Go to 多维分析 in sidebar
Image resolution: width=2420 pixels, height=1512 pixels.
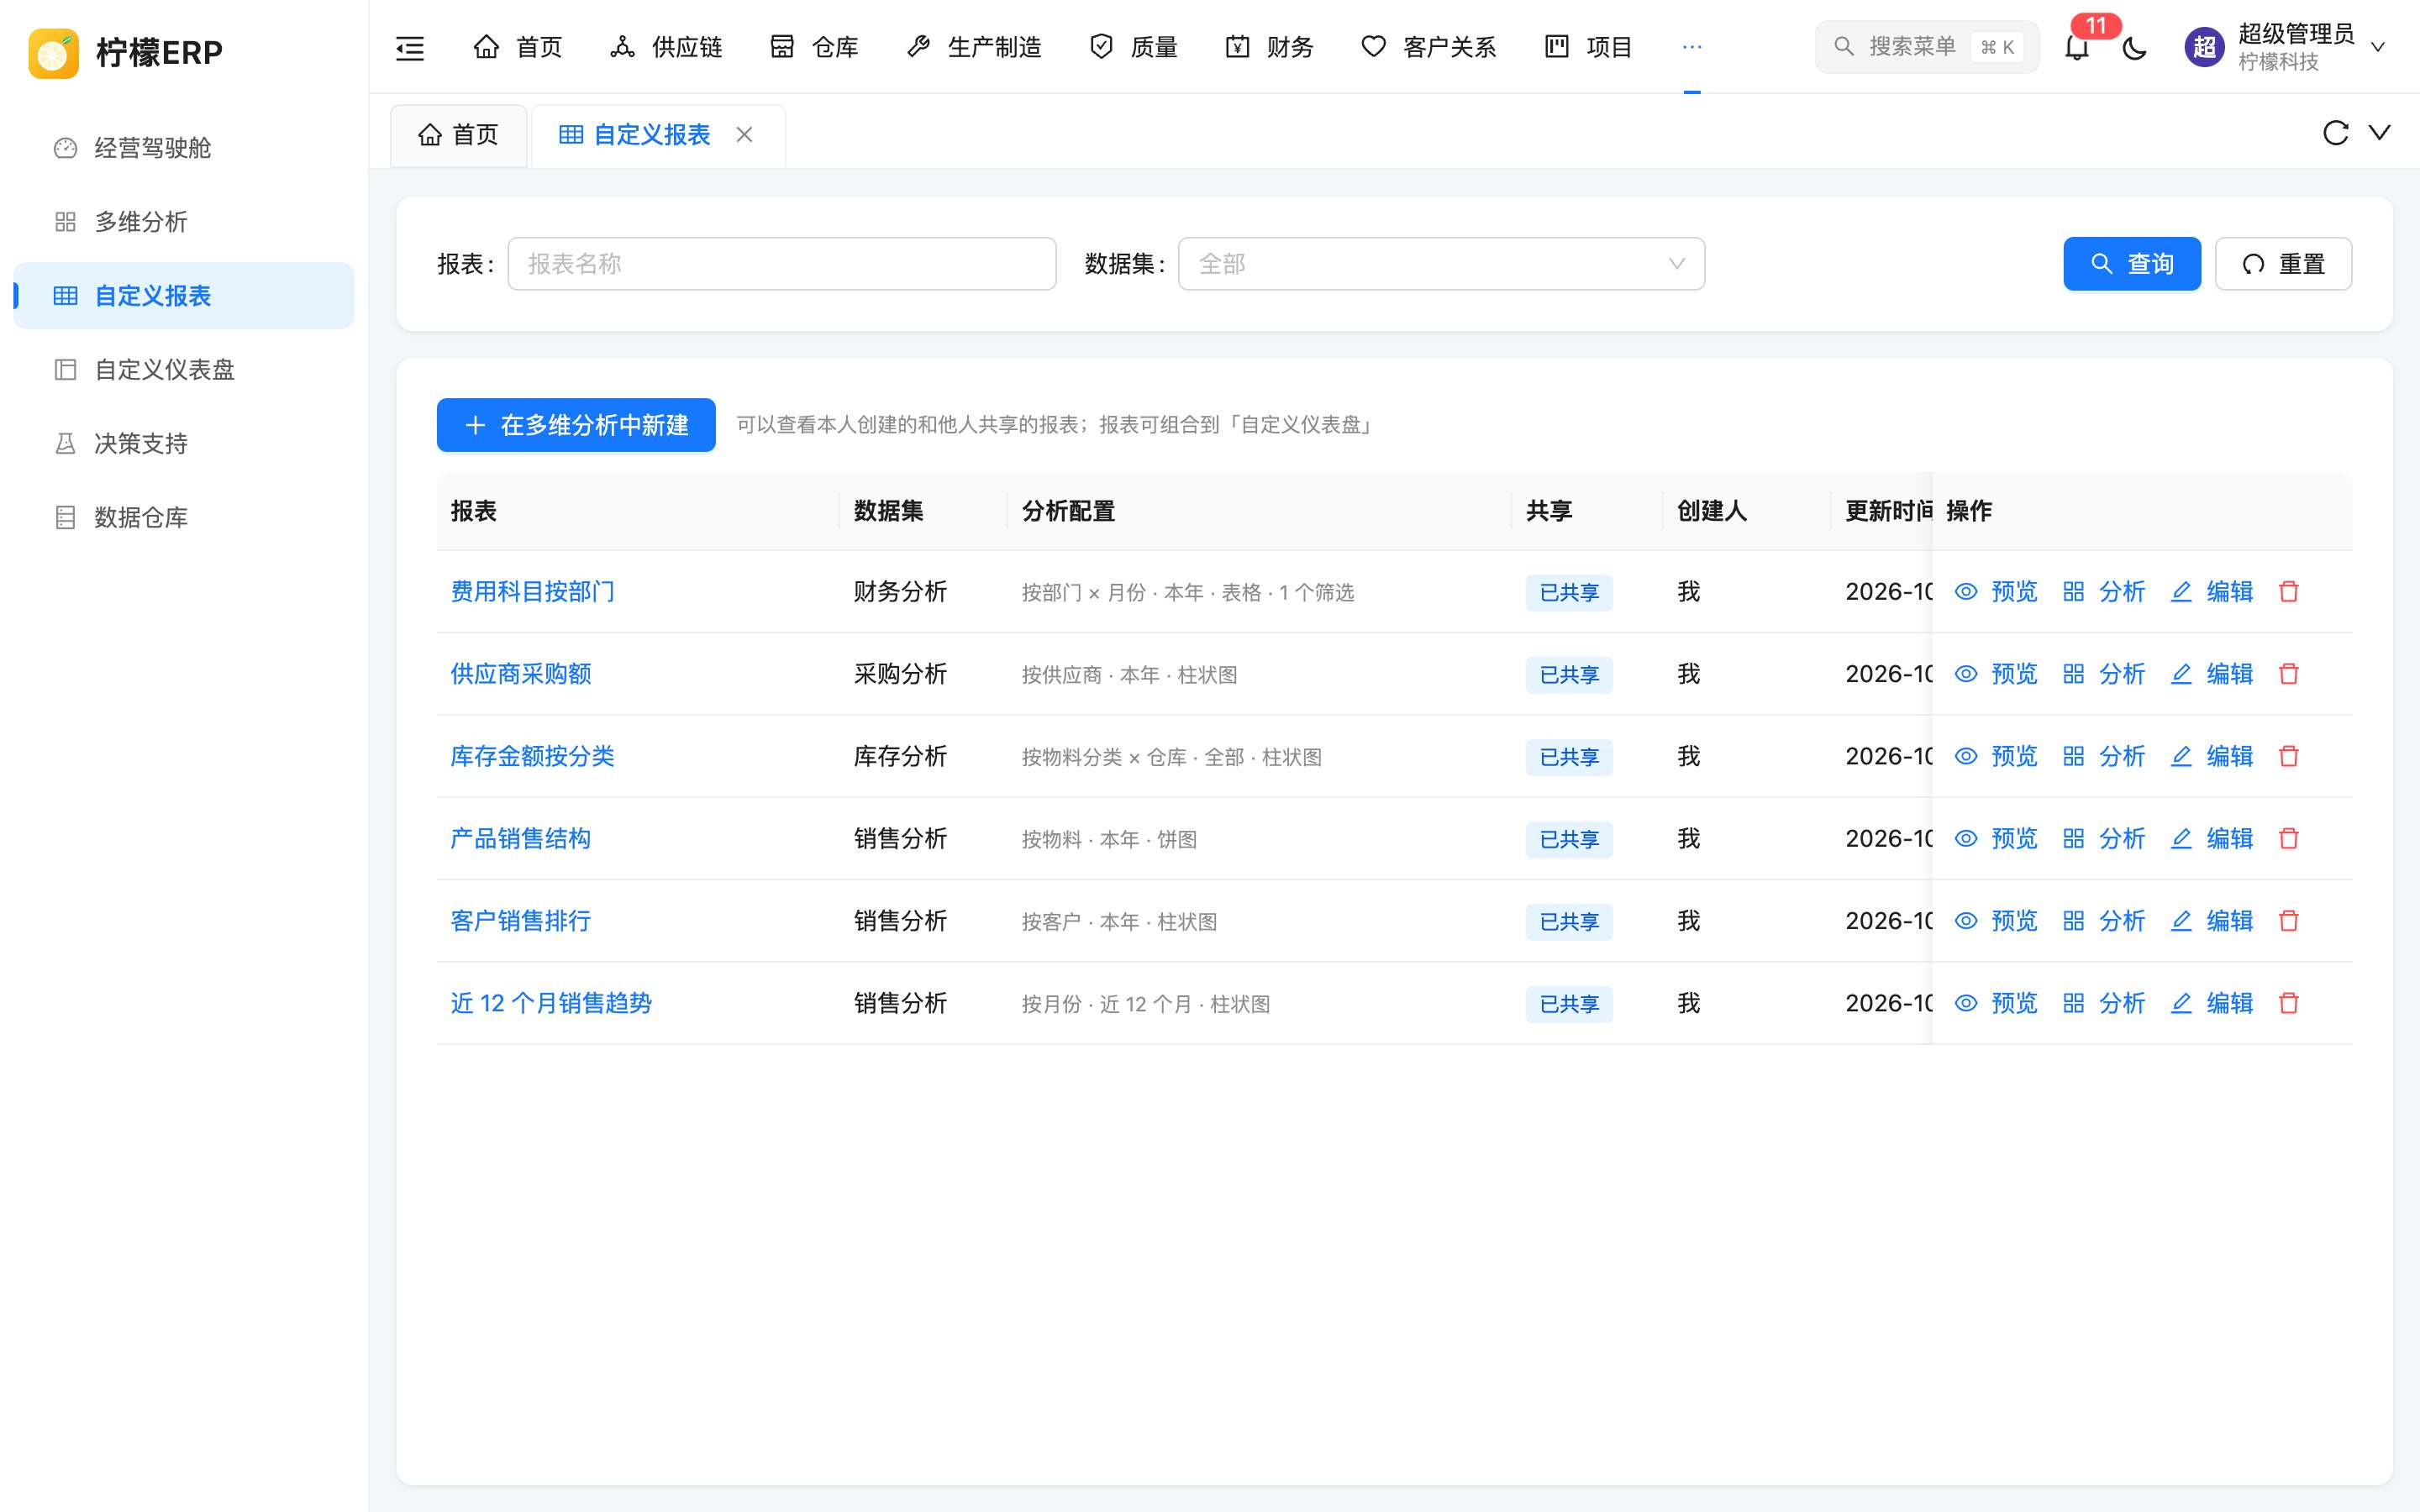pyautogui.click(x=184, y=222)
